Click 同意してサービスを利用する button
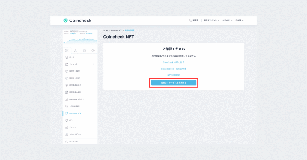This screenshot has height=160, width=307. pos(174,83)
